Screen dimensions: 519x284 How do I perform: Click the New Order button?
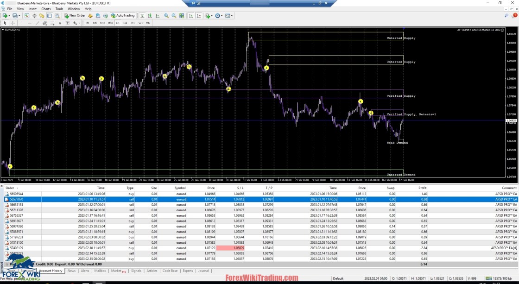(x=75, y=16)
